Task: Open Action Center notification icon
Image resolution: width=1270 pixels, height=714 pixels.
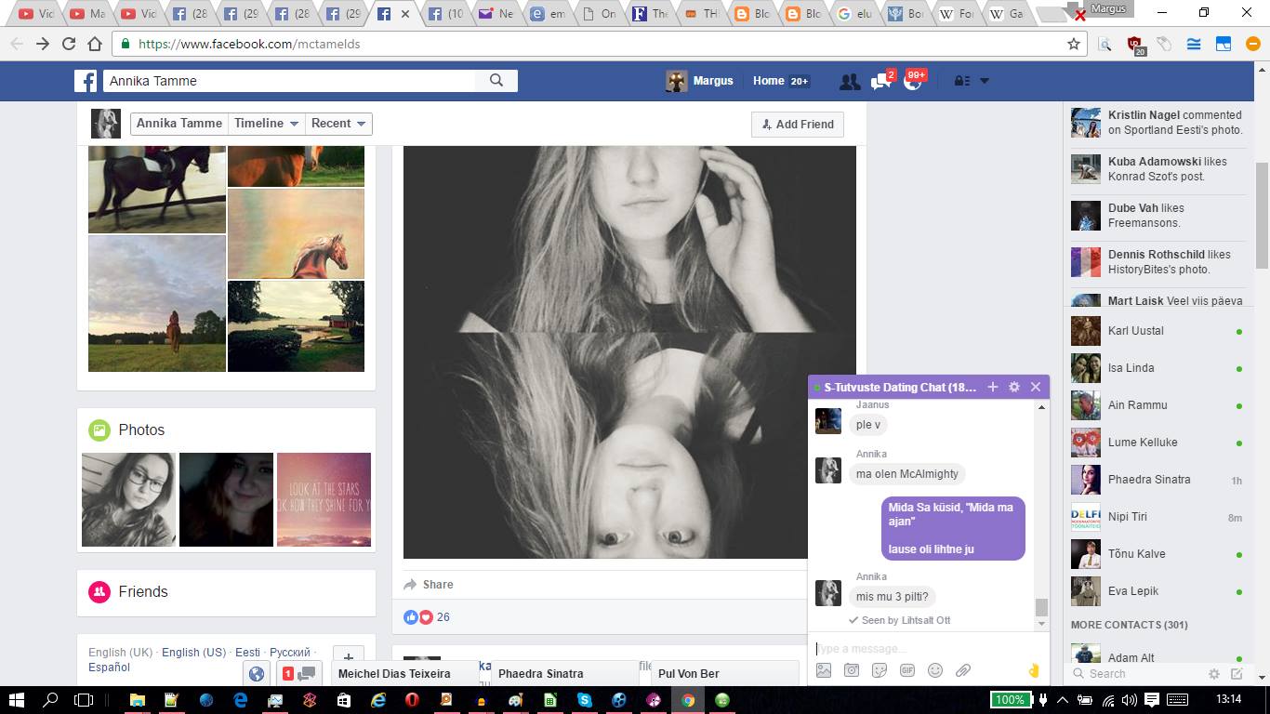Action: coord(1151,699)
